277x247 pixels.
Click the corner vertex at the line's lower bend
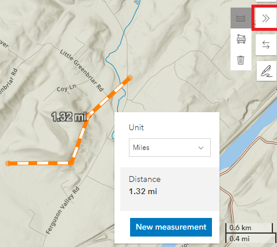(71, 163)
